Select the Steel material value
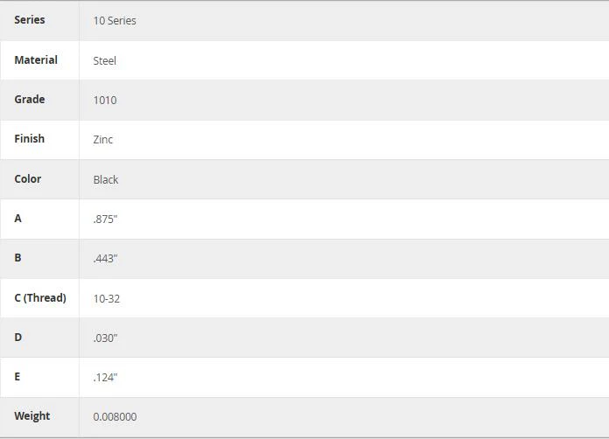This screenshot has height=439, width=609. click(x=104, y=60)
